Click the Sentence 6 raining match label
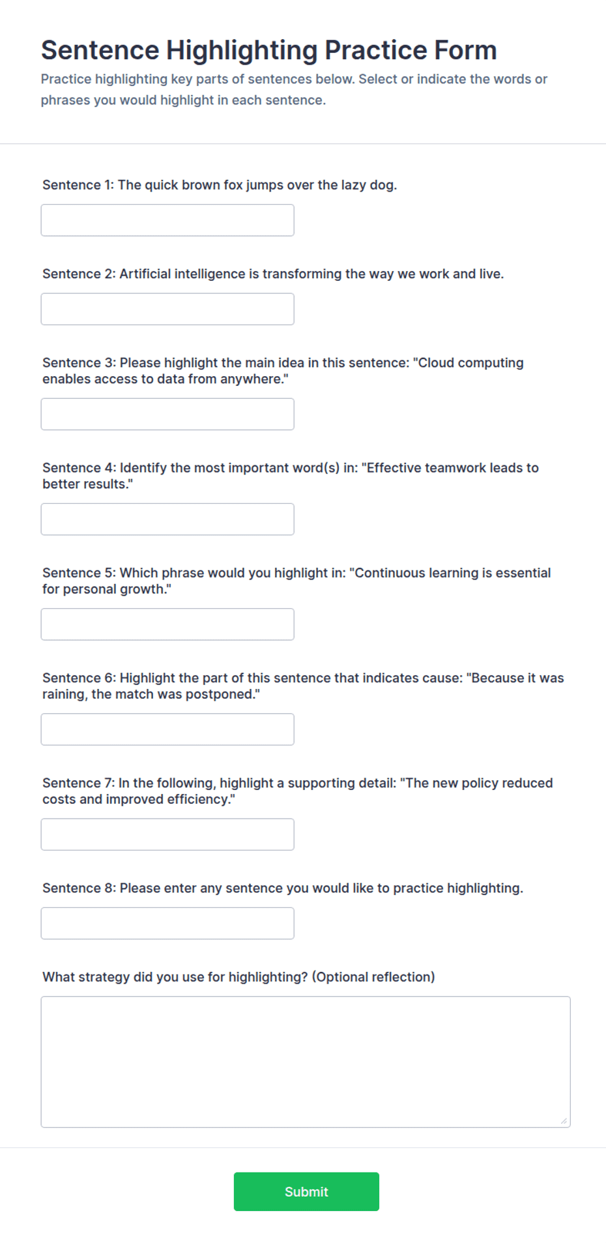606x1243 pixels. (x=303, y=686)
